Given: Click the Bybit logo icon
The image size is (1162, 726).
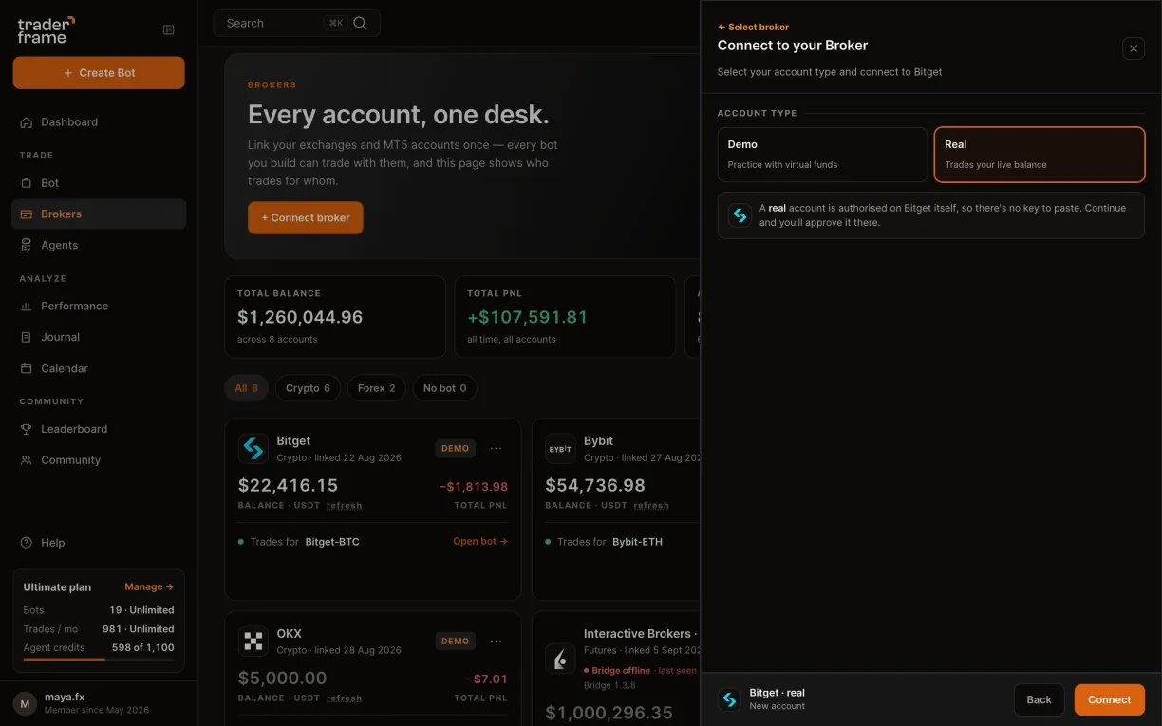Looking at the screenshot, I should pyautogui.click(x=560, y=449).
